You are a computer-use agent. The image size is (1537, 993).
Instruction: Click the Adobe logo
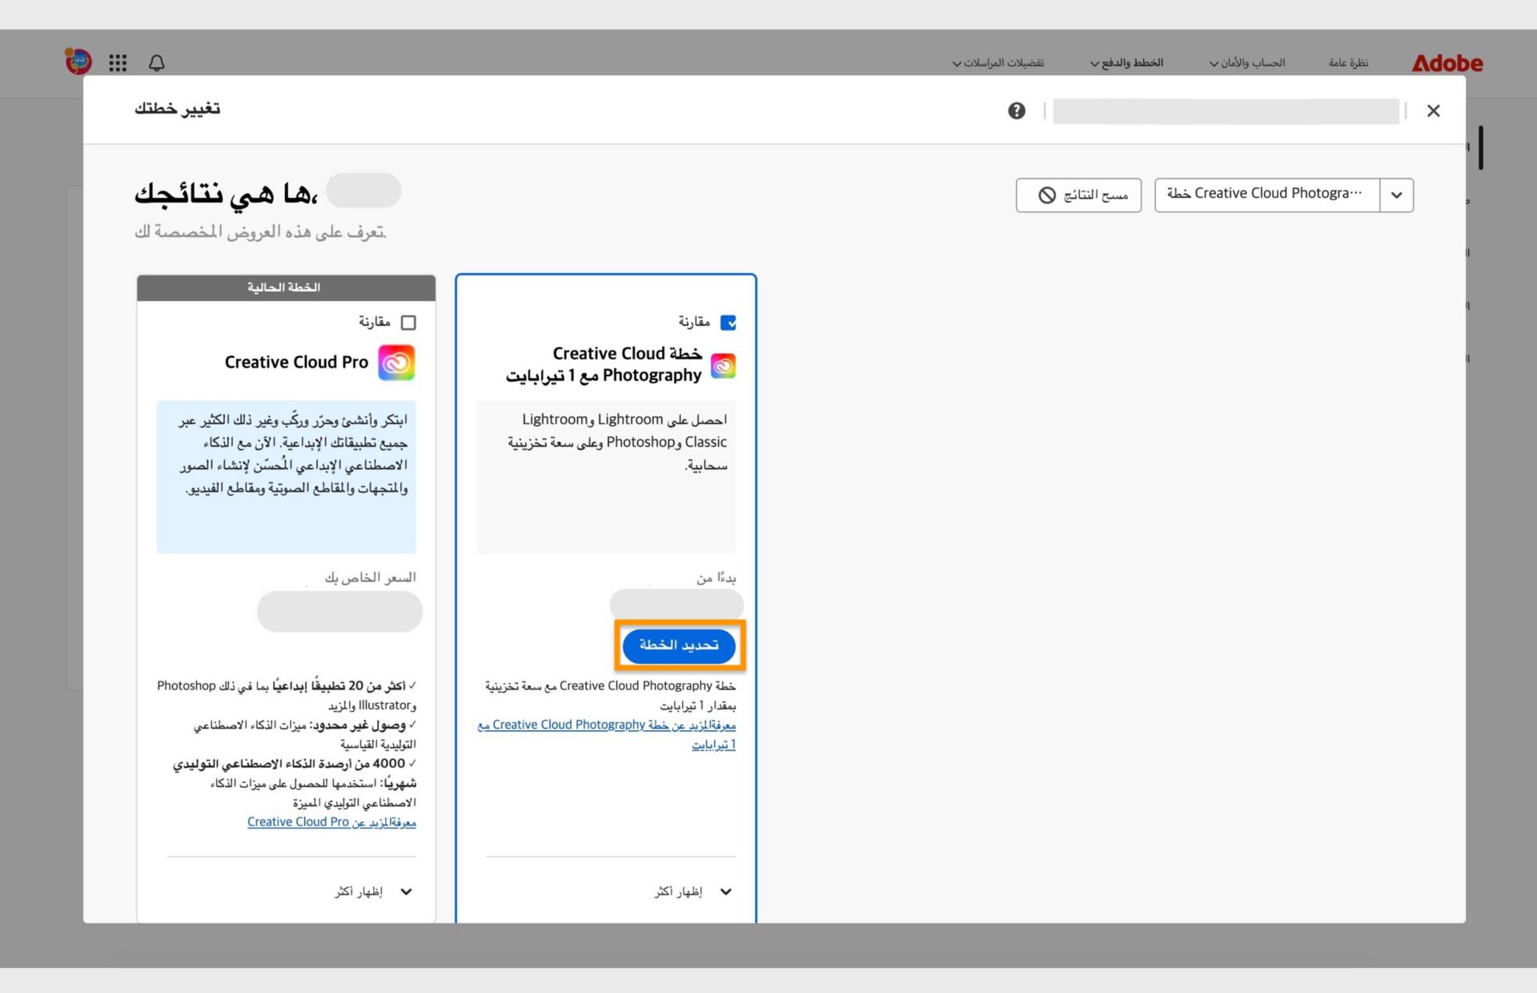1447,63
